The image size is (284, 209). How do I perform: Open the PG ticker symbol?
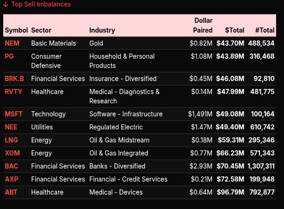coord(9,56)
